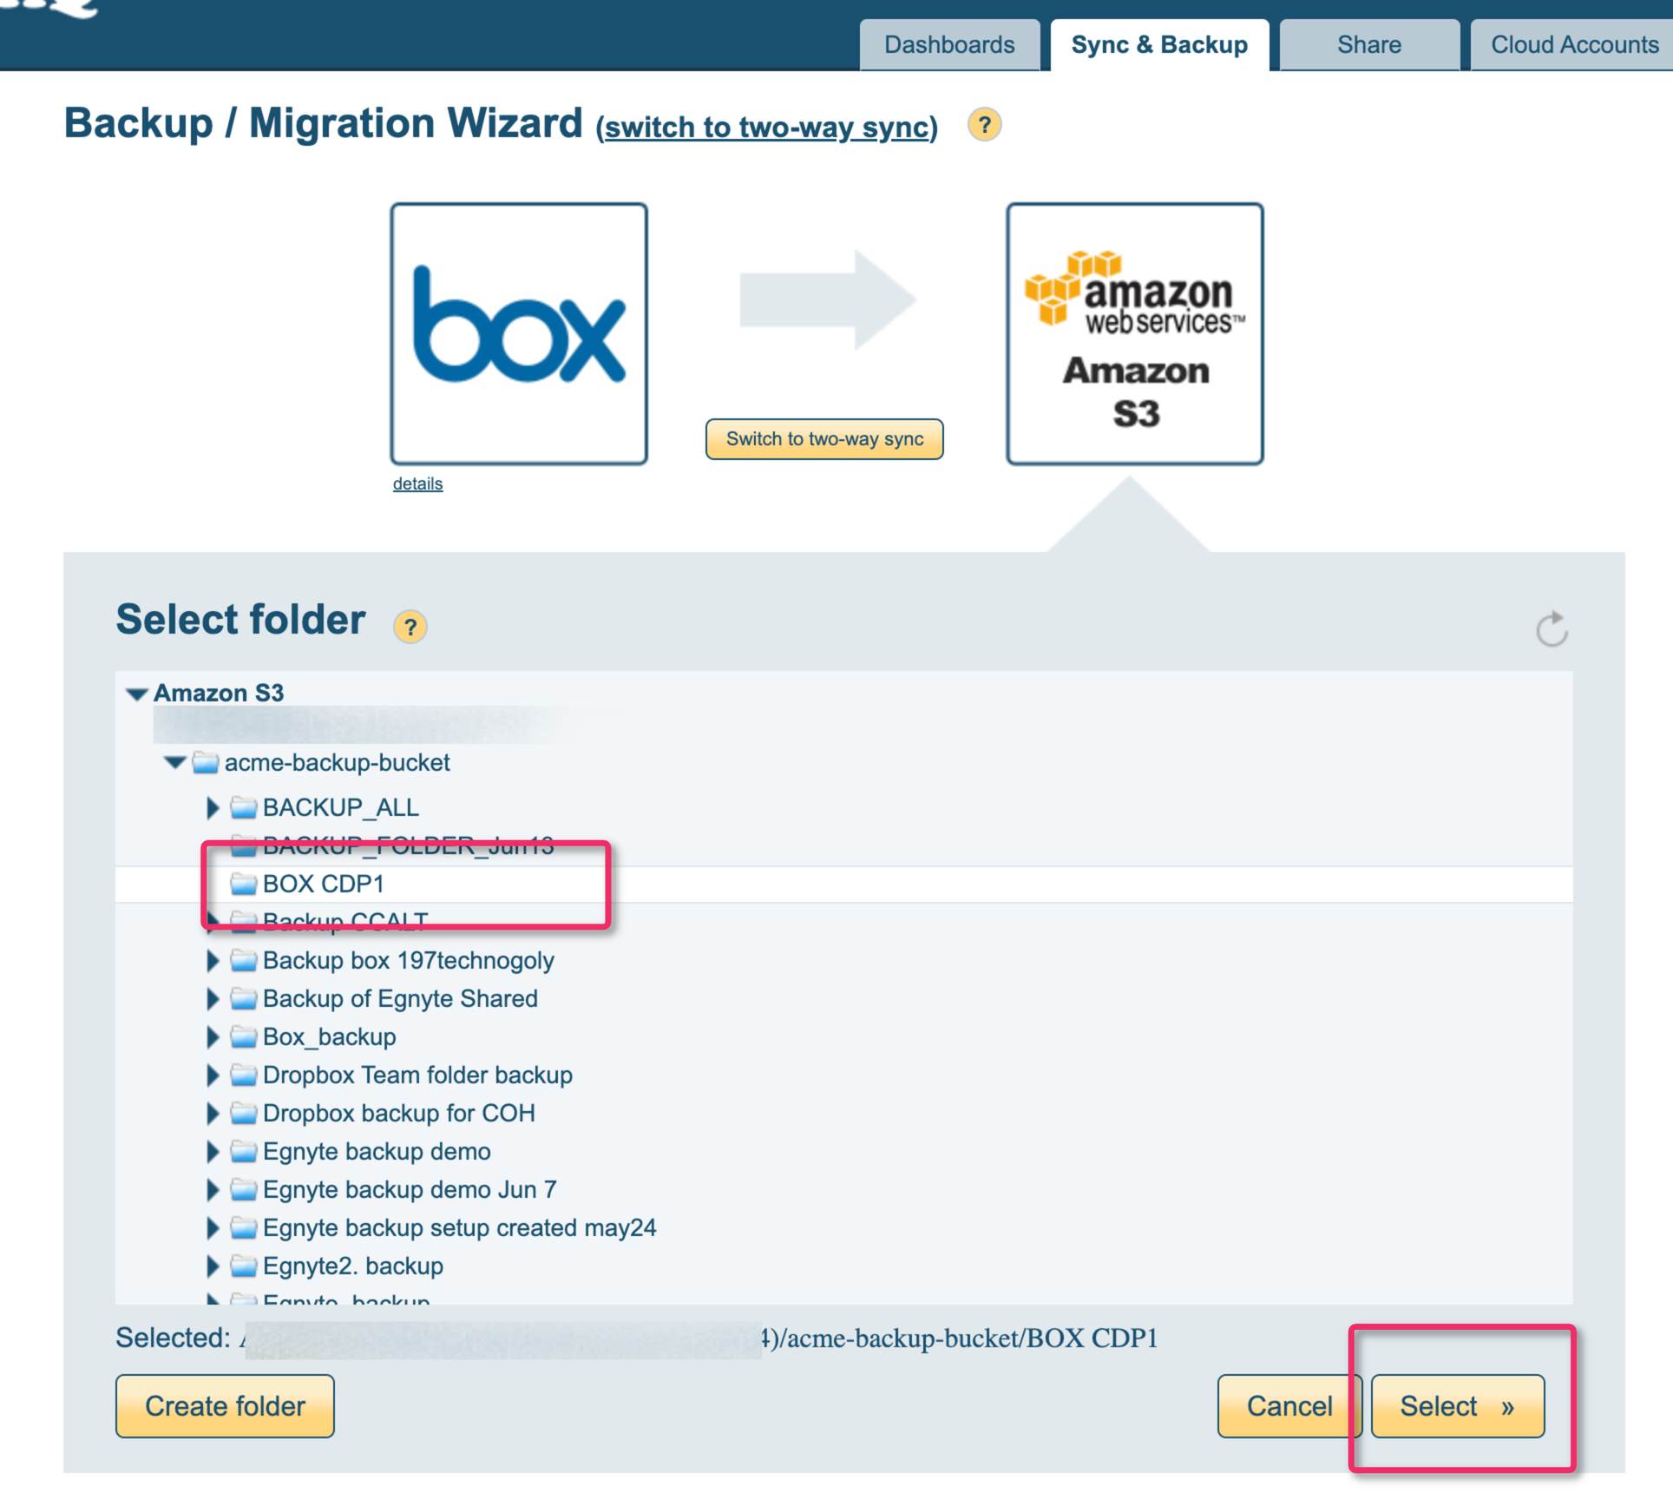Expand the Box_backup folder
Viewport: 1673px width, 1493px height.
click(x=213, y=1037)
